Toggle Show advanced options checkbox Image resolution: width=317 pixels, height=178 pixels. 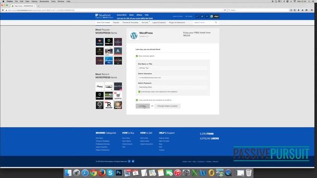point(137,56)
